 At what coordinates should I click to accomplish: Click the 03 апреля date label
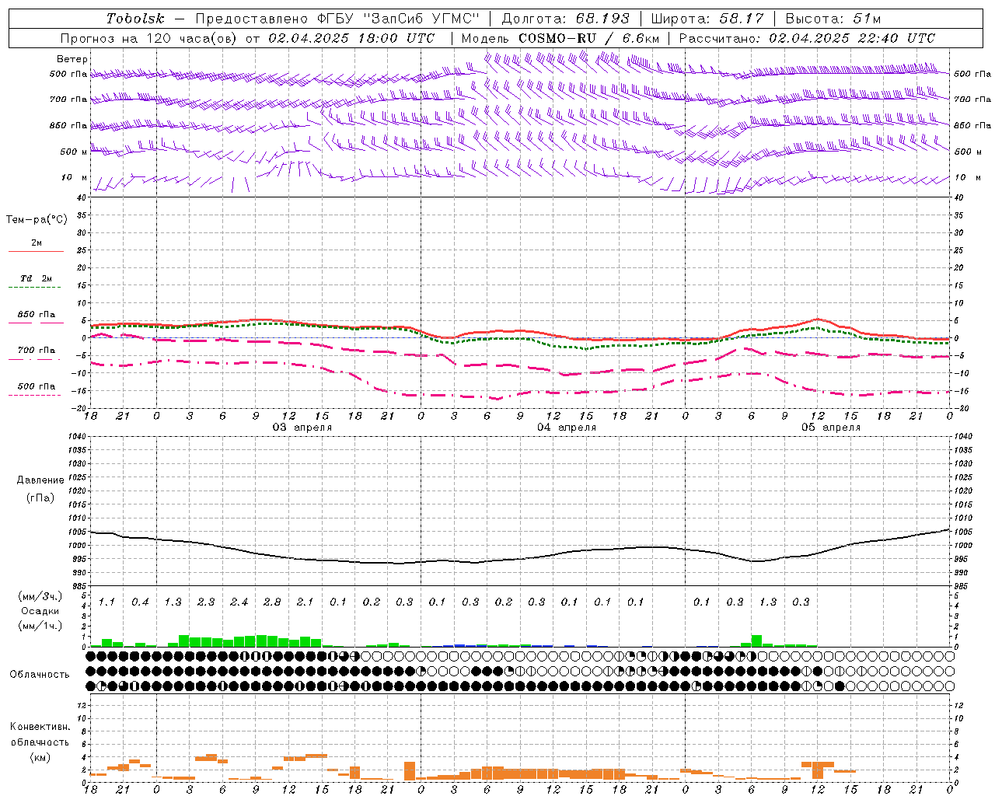[x=302, y=428]
